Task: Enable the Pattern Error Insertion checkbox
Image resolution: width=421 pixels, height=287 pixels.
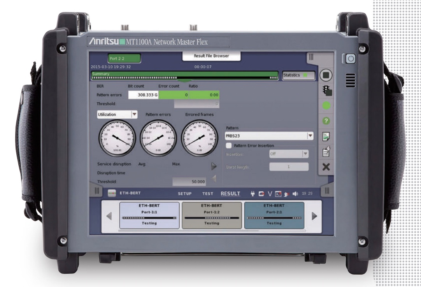Action: click(228, 145)
